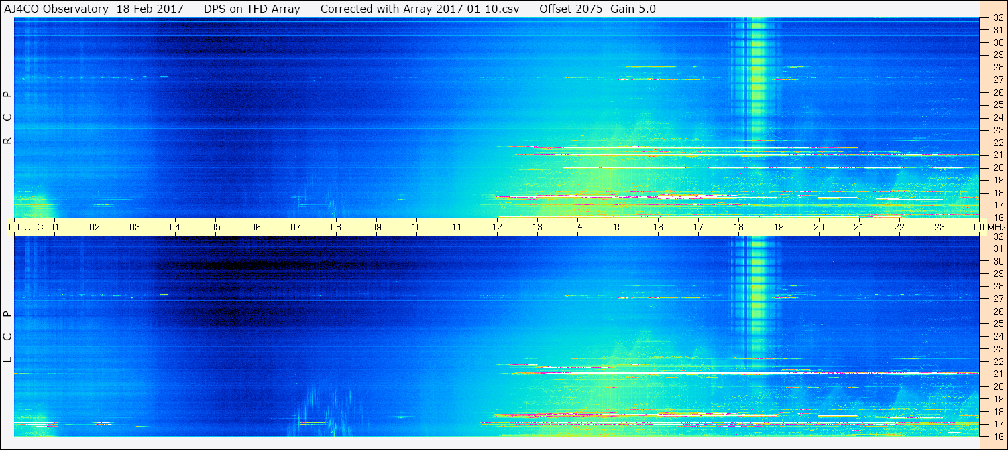This screenshot has height=450, width=1008.
Task: Click the vertical 'R C P' panel label
Action: point(7,119)
